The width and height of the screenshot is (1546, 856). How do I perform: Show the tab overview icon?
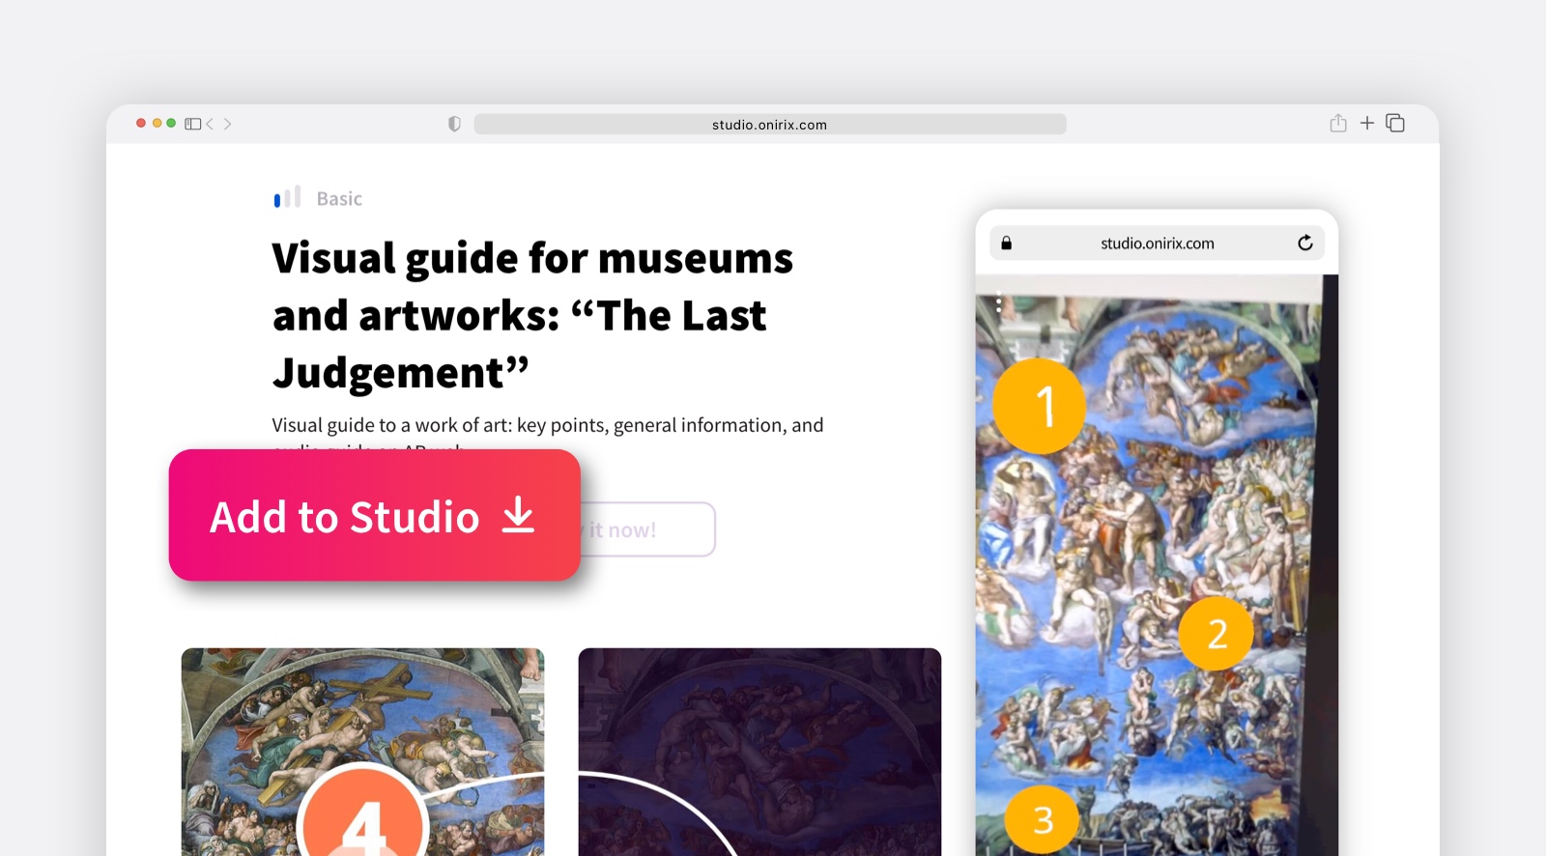1395,123
